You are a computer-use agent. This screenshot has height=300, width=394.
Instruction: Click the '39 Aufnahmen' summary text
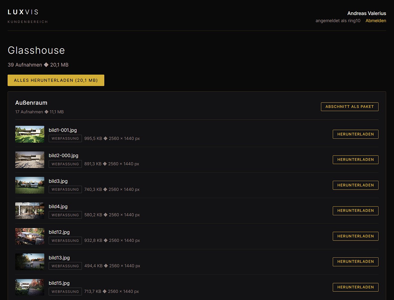[x=25, y=65]
